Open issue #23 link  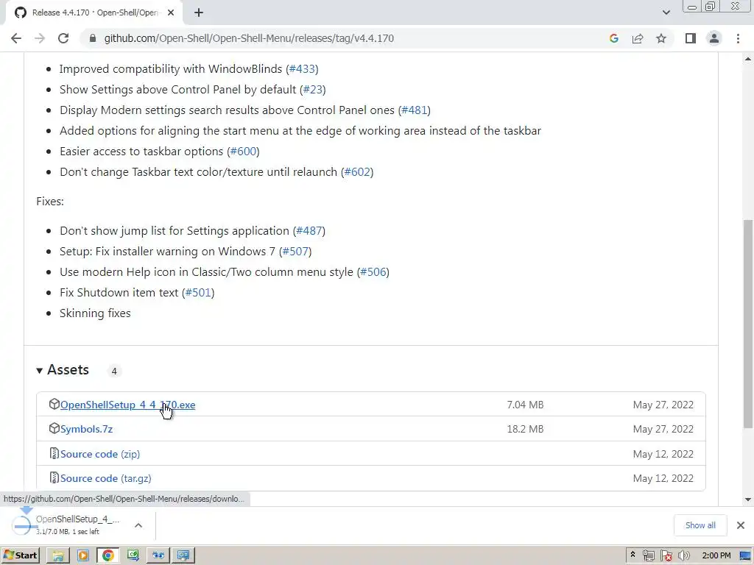312,89
